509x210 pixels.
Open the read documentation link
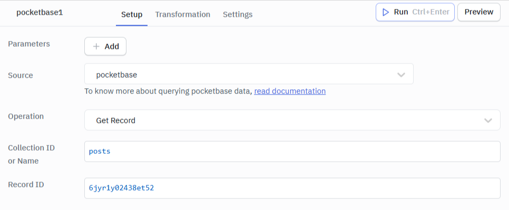(290, 91)
